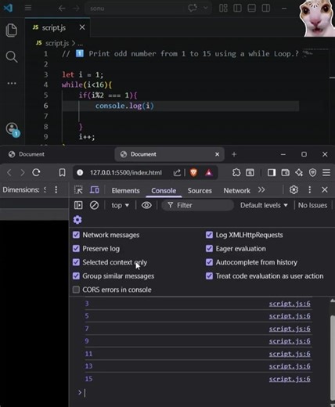Screen dimensions: 335x407
Task: Click the Accounts icon with badge
Action: (x=13, y=129)
